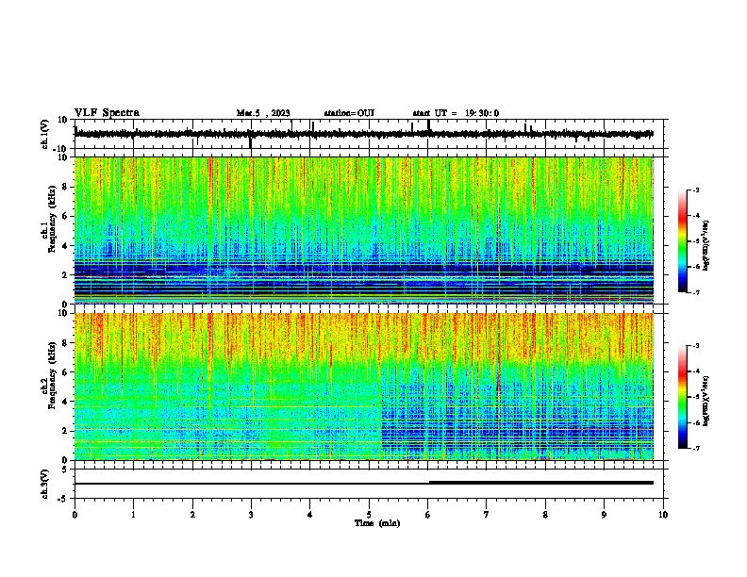The height and width of the screenshot is (577, 747).
Task: Click the "VLF Spectra" title text
Action: tap(107, 113)
